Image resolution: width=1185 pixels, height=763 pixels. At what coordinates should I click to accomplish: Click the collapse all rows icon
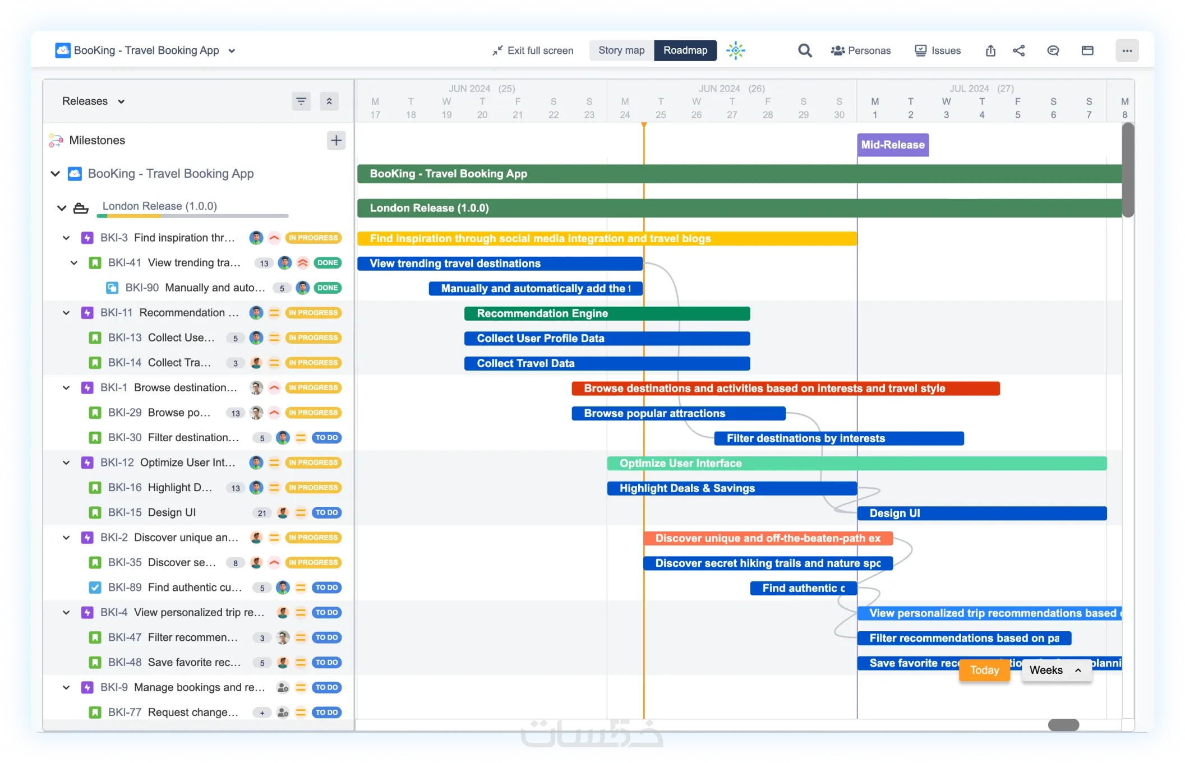(x=329, y=101)
